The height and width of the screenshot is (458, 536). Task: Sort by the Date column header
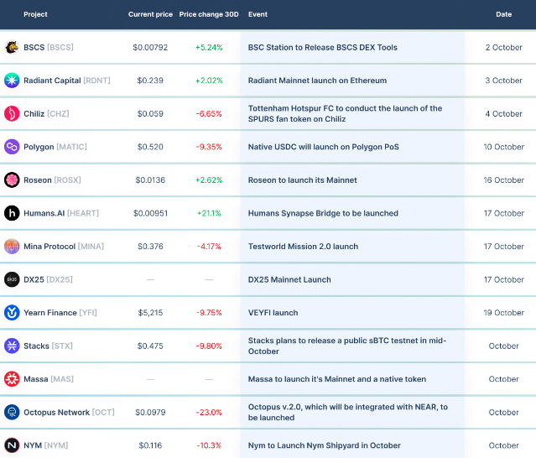pos(504,14)
